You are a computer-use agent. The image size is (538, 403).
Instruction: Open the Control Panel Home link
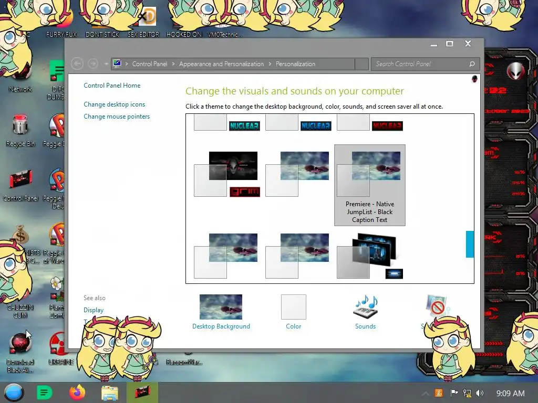click(x=112, y=86)
